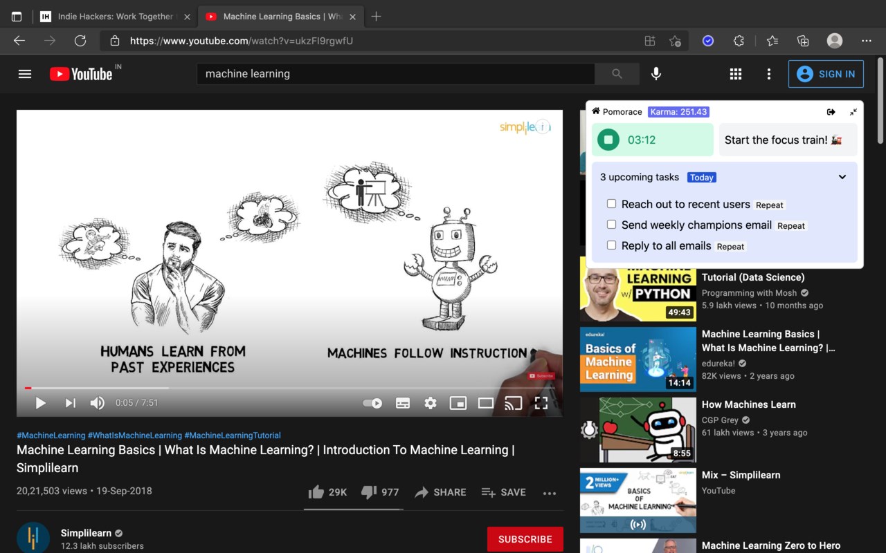This screenshot has width=886, height=553.
Task: Open the Simplilearn channel name link
Action: click(x=86, y=533)
